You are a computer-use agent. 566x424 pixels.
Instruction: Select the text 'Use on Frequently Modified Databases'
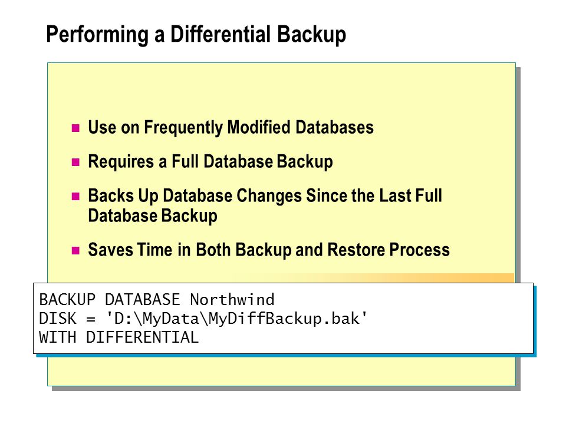231,128
